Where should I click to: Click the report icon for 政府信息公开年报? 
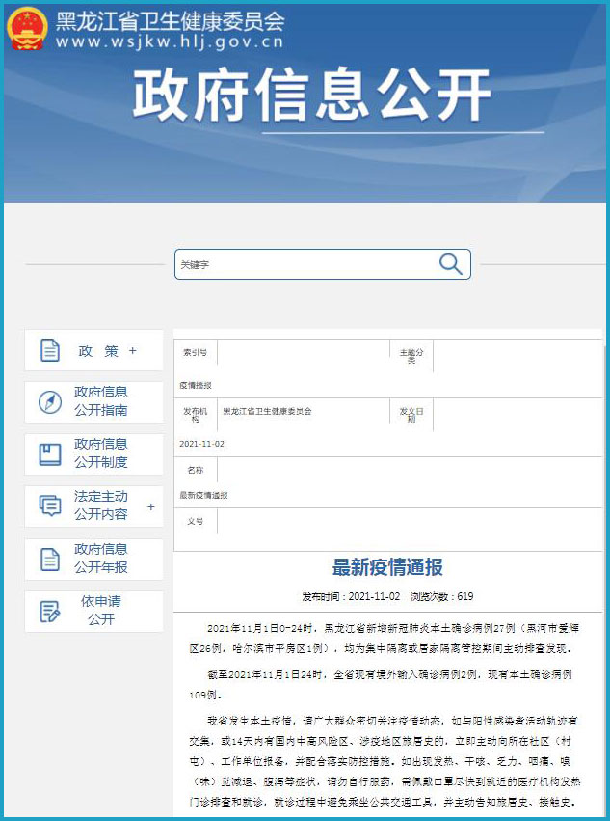point(50,559)
